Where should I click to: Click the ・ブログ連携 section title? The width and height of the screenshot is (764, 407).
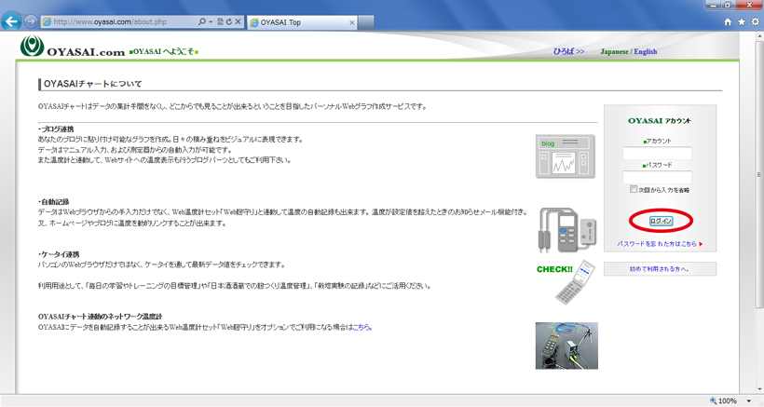56,129
